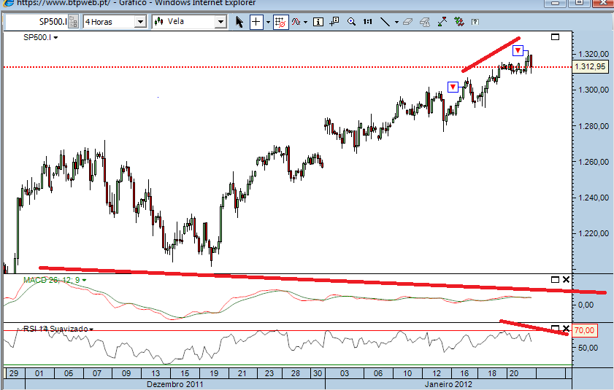Select the zoom magnifier tool
Screen dimensions: 614x390
coord(351,22)
